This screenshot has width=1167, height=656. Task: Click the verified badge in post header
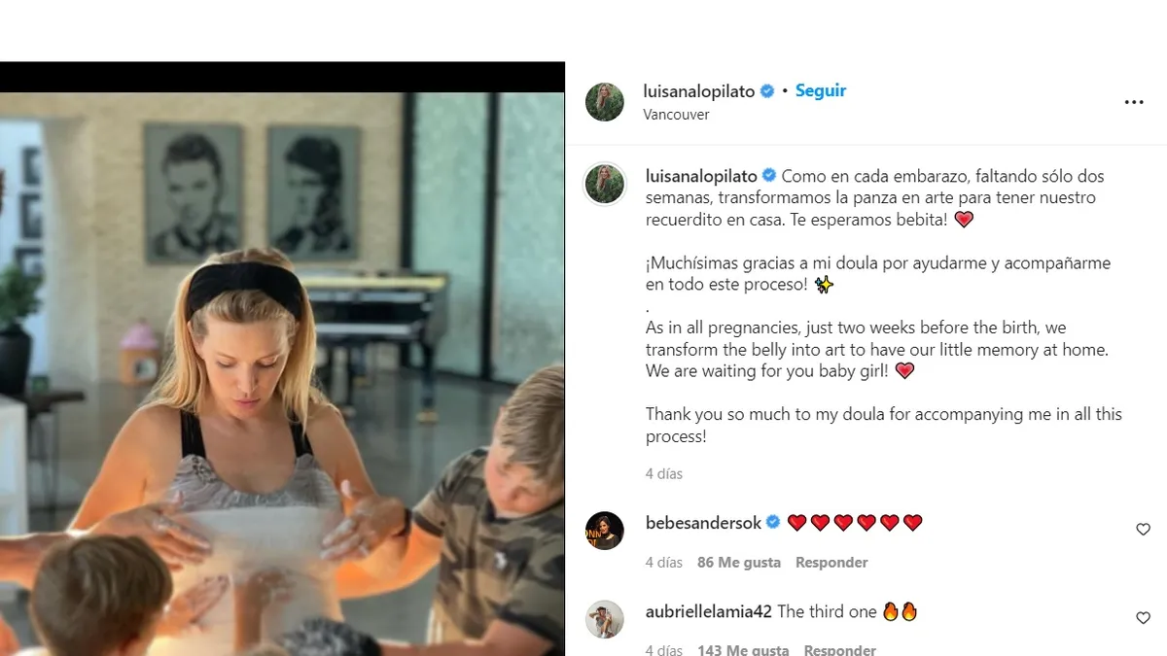(767, 90)
